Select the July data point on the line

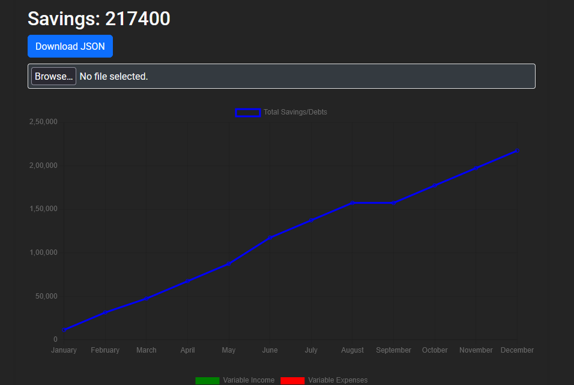pyautogui.click(x=311, y=220)
